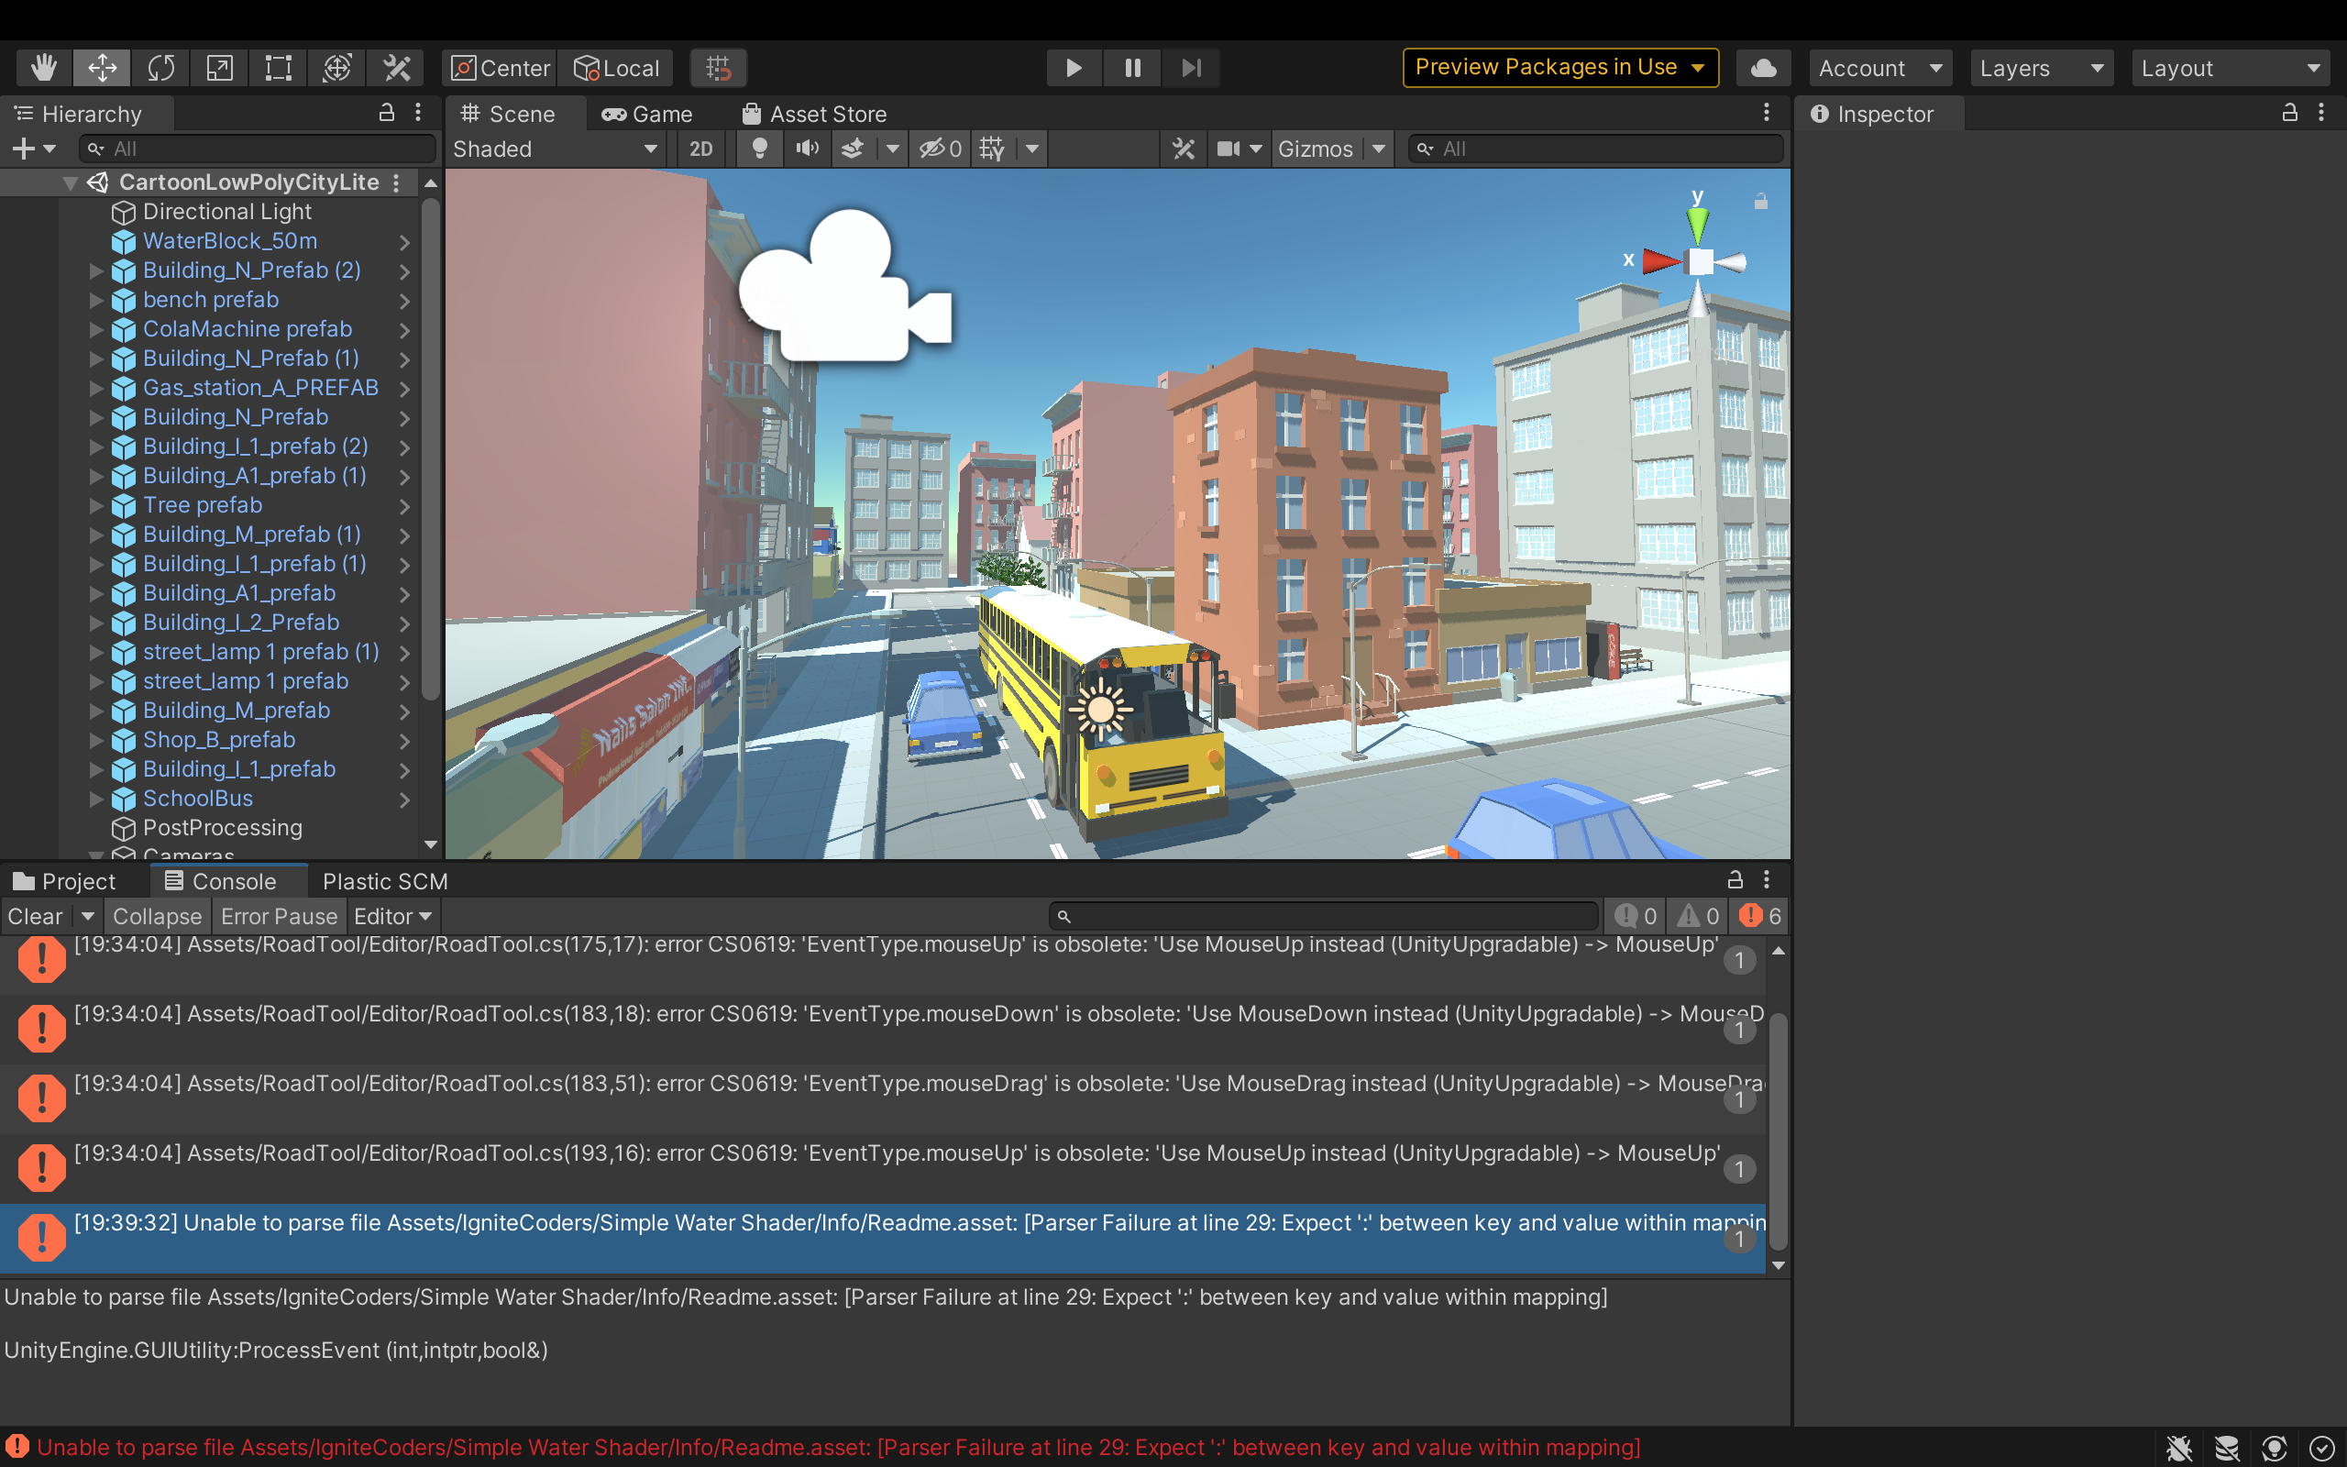Click the cloud services icon

pyautogui.click(x=1763, y=68)
